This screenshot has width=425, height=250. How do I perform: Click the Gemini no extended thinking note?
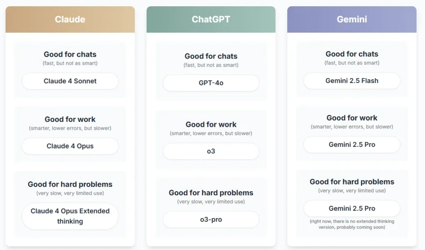click(352, 224)
